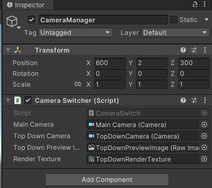Open Transform component context menu

[x=205, y=50]
